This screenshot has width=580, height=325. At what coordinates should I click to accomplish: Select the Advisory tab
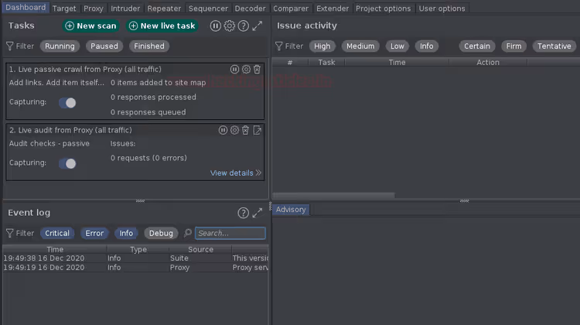[x=291, y=210]
